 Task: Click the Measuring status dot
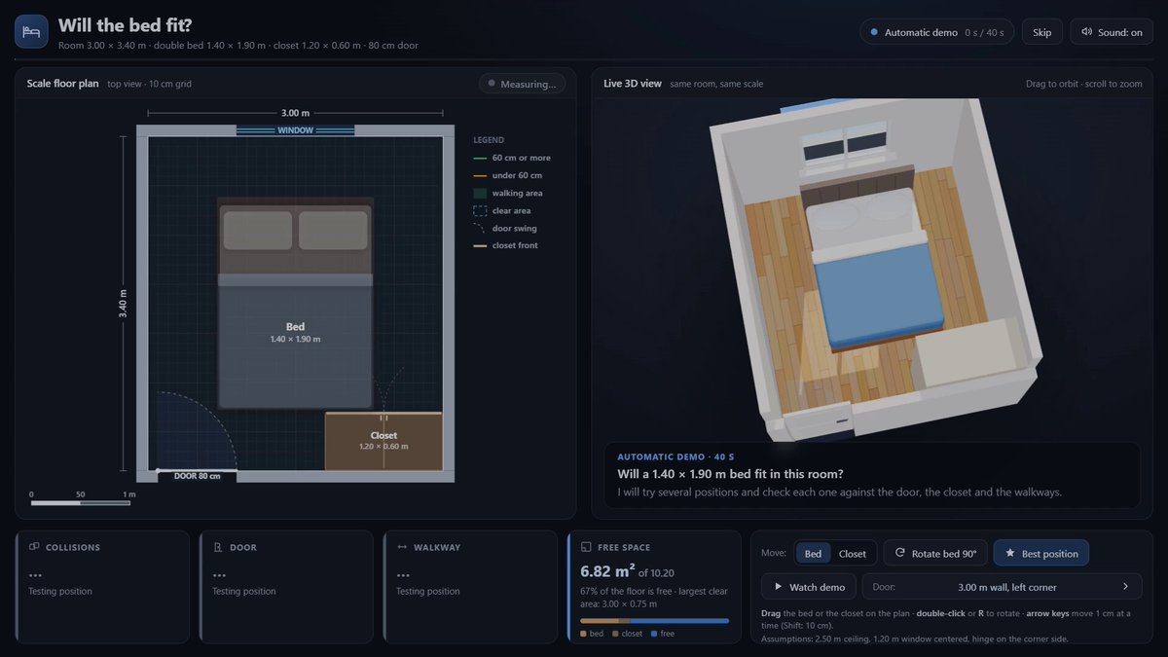coord(492,84)
